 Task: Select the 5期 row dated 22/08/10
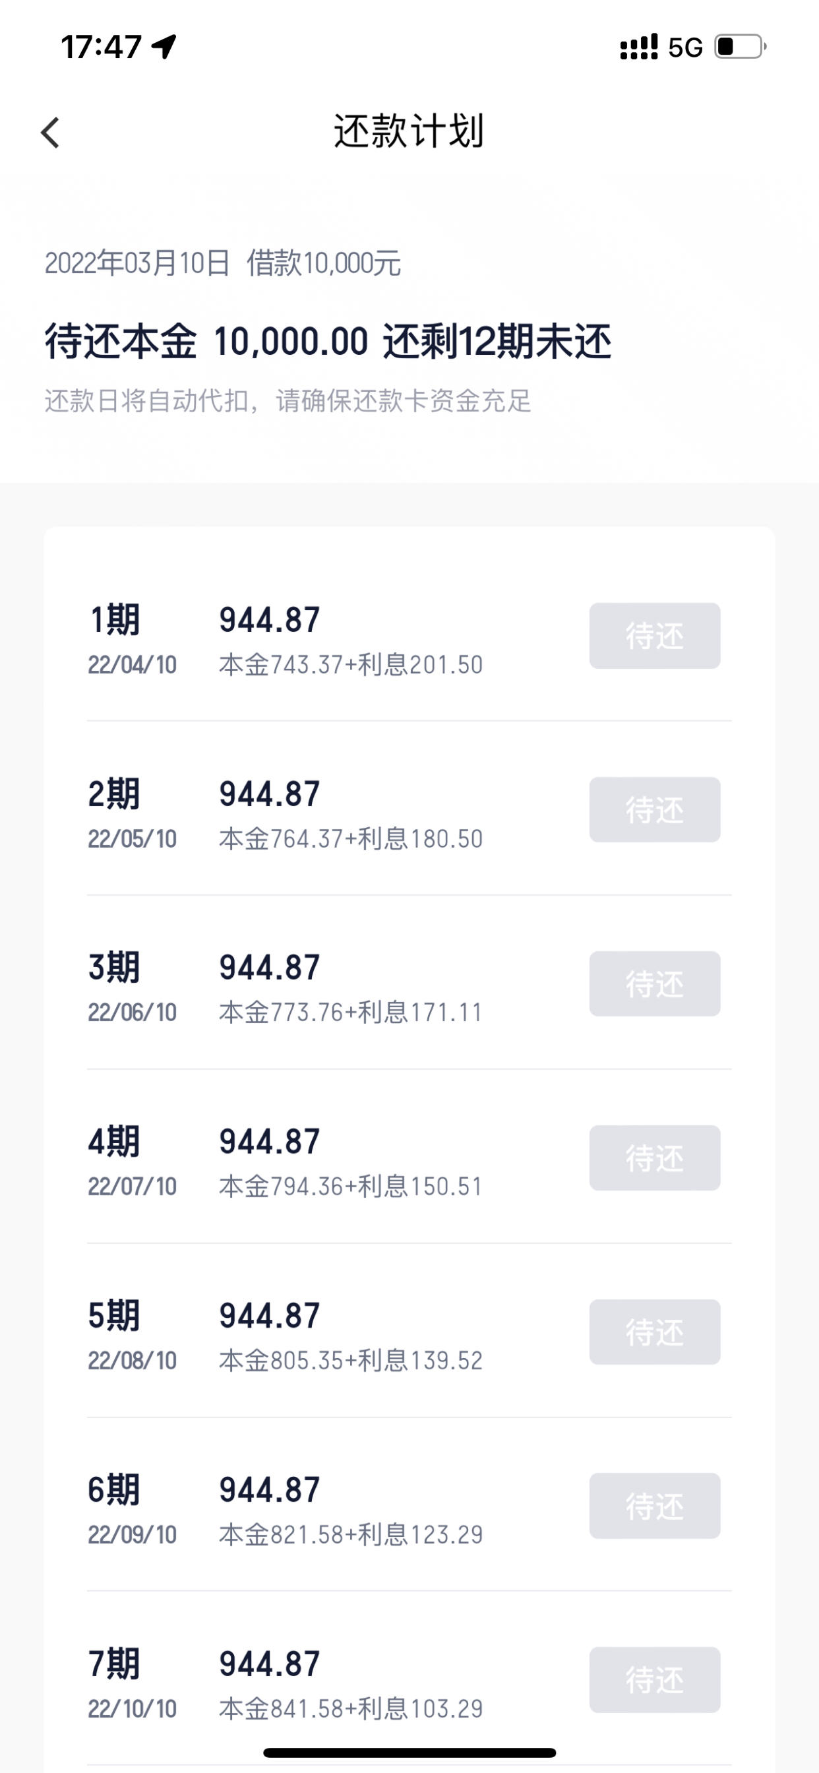click(409, 1331)
